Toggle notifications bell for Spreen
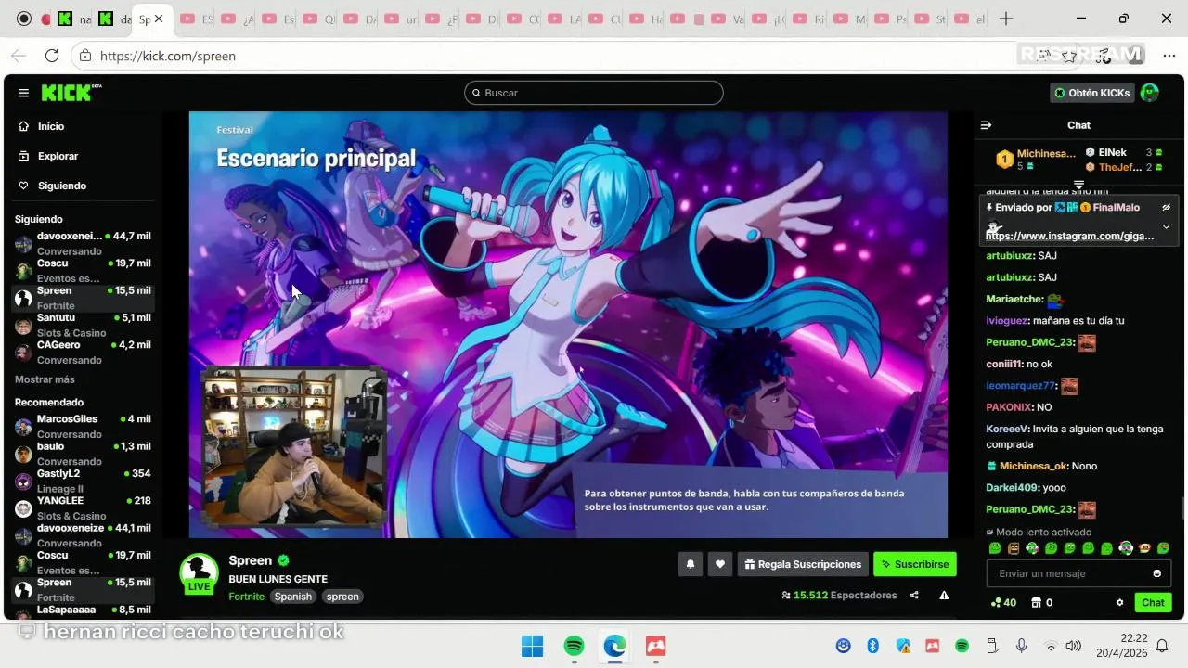 pyautogui.click(x=690, y=564)
